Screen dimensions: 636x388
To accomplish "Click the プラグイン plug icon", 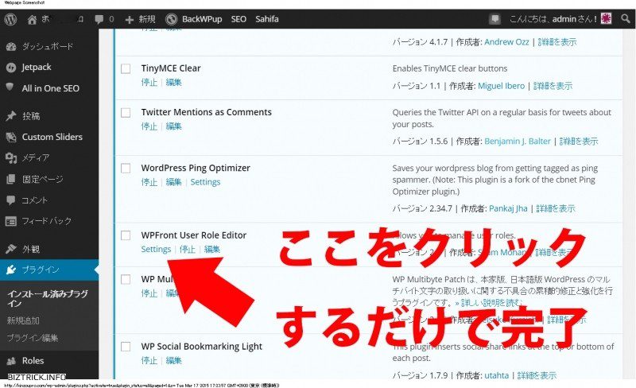I will click(11, 270).
